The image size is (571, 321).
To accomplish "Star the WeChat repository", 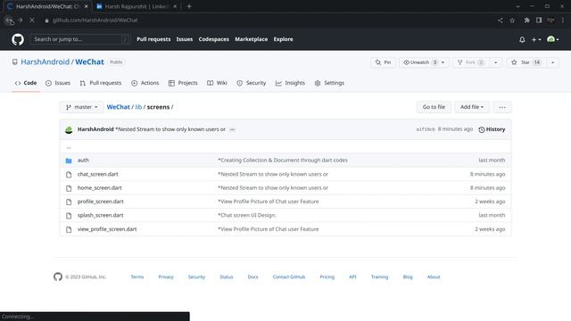I will (x=525, y=62).
